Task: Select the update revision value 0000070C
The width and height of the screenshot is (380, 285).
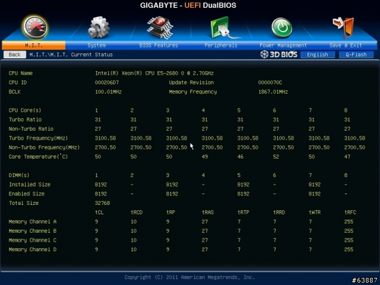Action: pyautogui.click(x=270, y=83)
